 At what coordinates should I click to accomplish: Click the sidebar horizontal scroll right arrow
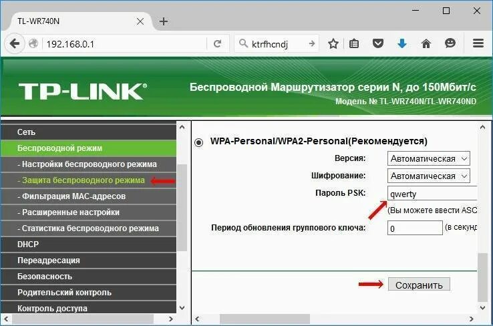coord(171,319)
